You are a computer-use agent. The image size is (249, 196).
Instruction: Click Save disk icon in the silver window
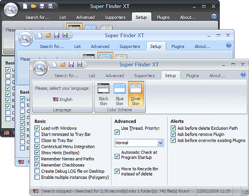point(71,65)
